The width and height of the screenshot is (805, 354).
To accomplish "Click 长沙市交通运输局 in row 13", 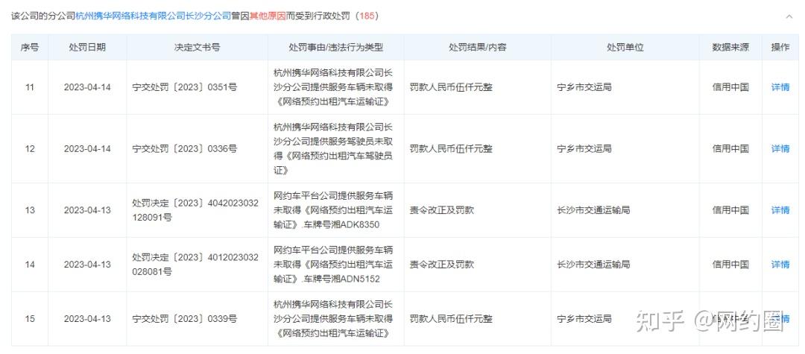I will click(593, 210).
